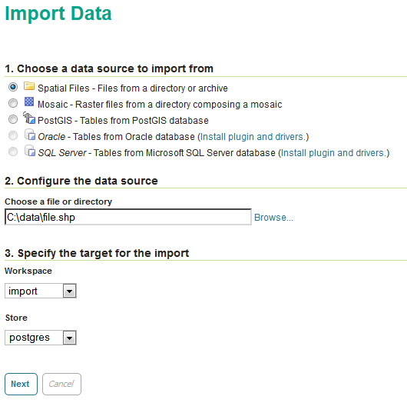Viewport: 407px width, 403px height.
Task: Choose the PostGIS radio button
Action: pos(13,119)
